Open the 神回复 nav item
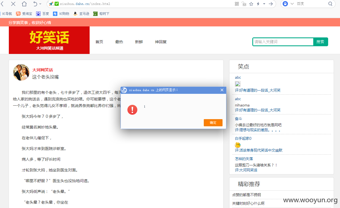 (161, 42)
